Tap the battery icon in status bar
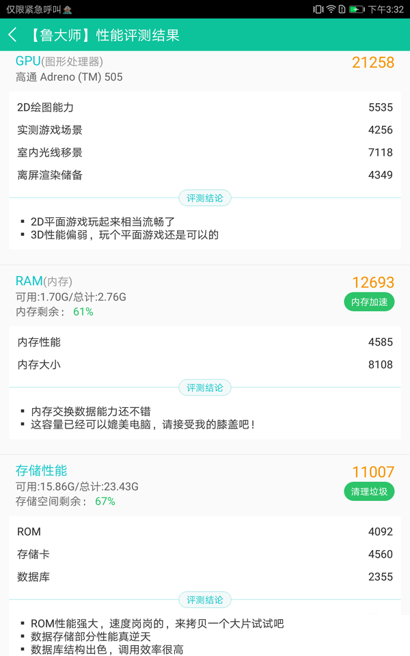 358,10
